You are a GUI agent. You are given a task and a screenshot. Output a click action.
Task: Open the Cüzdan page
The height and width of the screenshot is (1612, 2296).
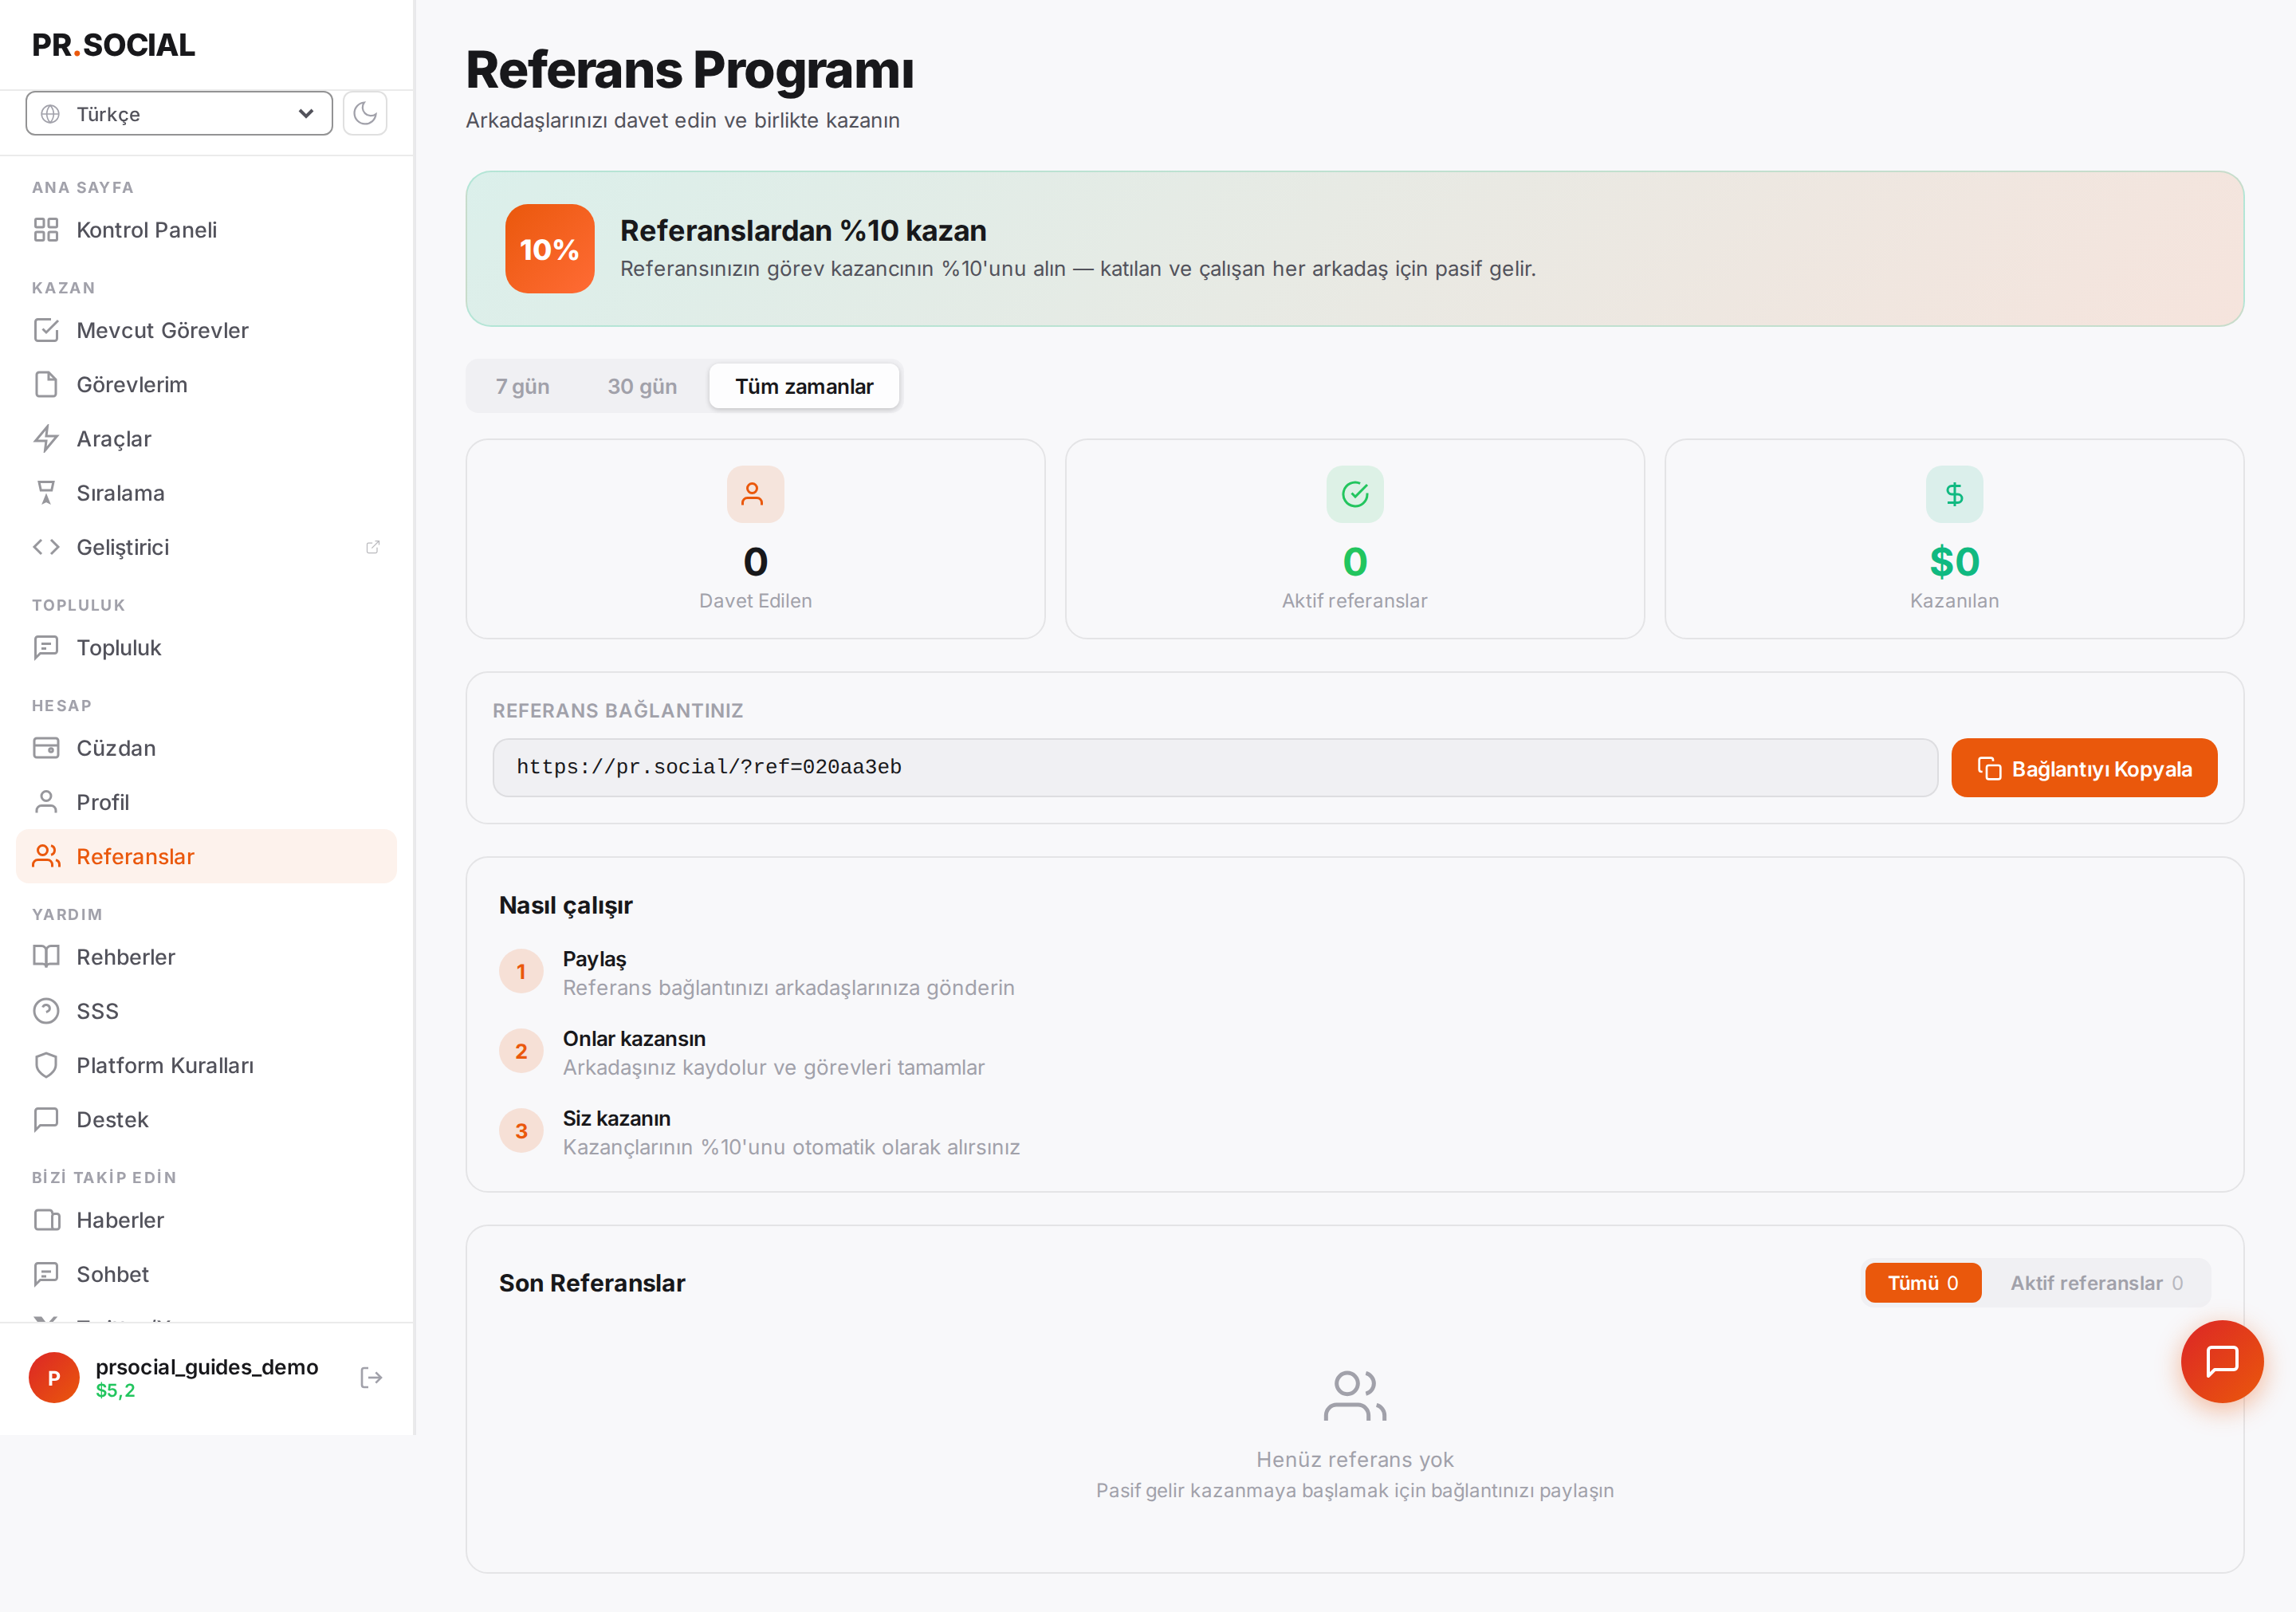click(207, 747)
